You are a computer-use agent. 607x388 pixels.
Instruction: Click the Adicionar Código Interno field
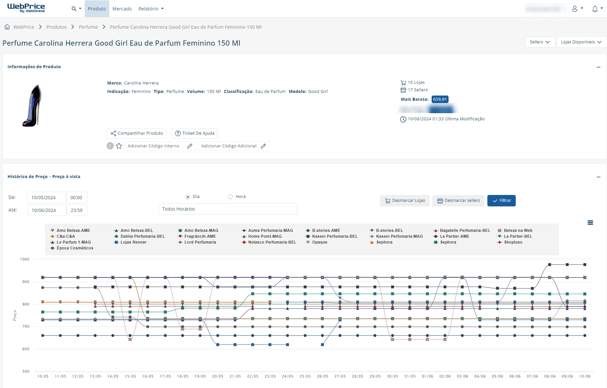[x=160, y=146]
